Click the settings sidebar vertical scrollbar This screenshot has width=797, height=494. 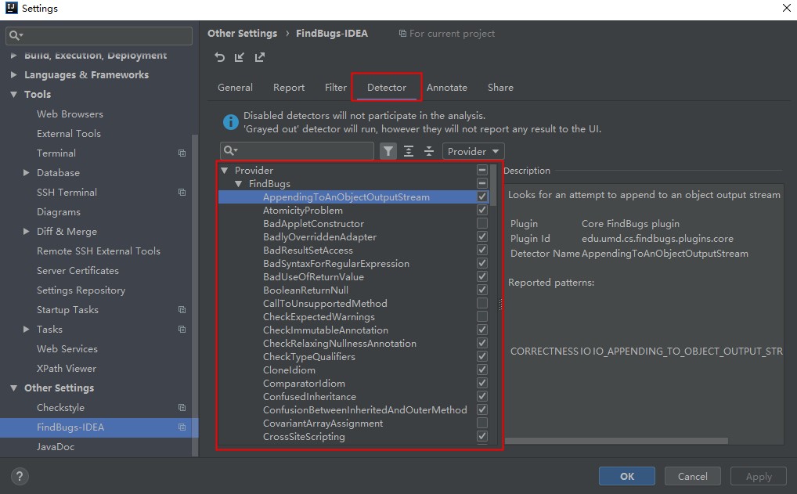(195, 296)
